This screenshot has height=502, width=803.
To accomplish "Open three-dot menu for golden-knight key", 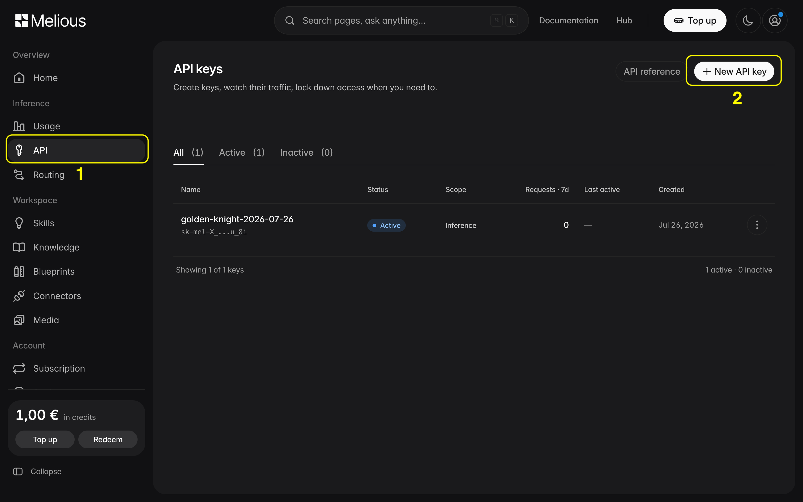I will pyautogui.click(x=757, y=225).
